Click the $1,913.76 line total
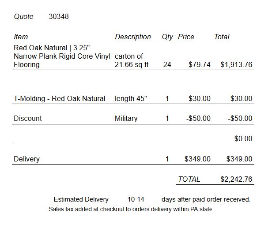 236,64
